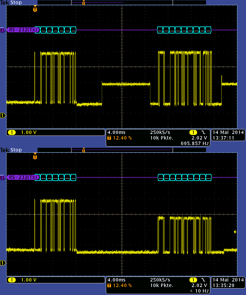Screen dimensions: 246x295
Task: Click the 10k Pkte. record length in the lower capture
Action: (x=162, y=285)
